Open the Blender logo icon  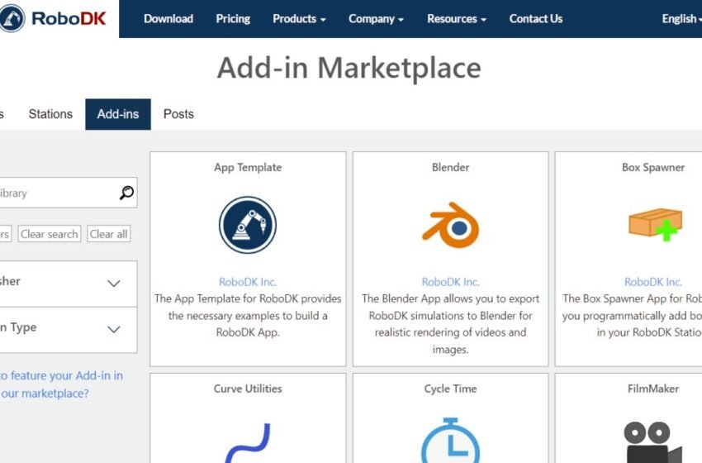[450, 225]
